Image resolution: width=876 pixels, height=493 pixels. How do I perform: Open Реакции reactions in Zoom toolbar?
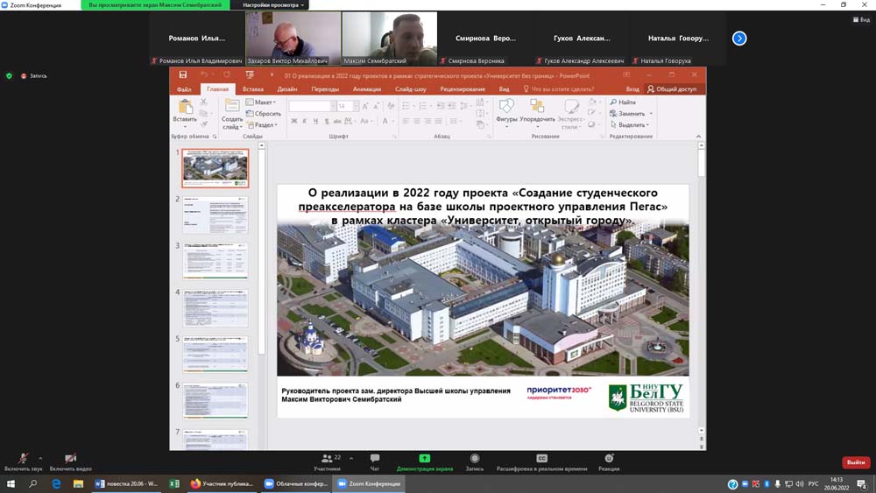point(609,459)
